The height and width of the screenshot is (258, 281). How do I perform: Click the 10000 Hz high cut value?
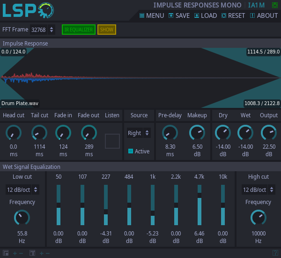tap(259, 234)
